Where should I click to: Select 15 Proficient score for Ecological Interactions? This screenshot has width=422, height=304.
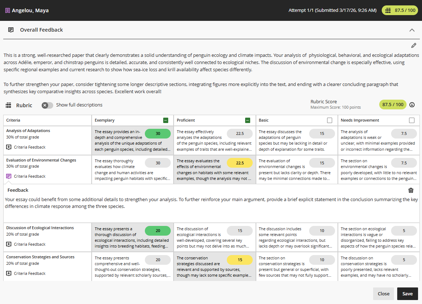[240, 231]
